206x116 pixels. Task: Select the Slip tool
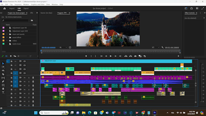3,78
